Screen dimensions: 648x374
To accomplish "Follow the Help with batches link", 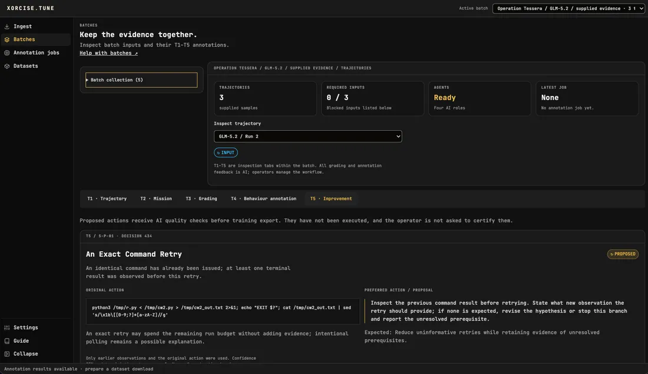I will click(x=109, y=54).
